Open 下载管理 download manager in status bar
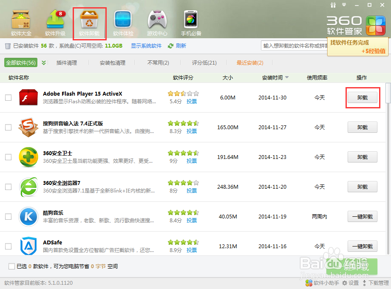Image resolution: width=391 pixels, height=289 pixels. click(376, 283)
